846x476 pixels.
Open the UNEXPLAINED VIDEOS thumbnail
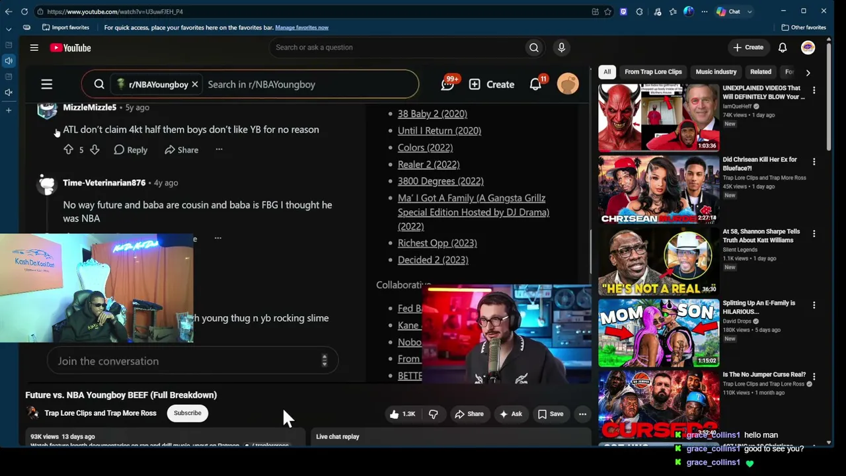coord(658,118)
